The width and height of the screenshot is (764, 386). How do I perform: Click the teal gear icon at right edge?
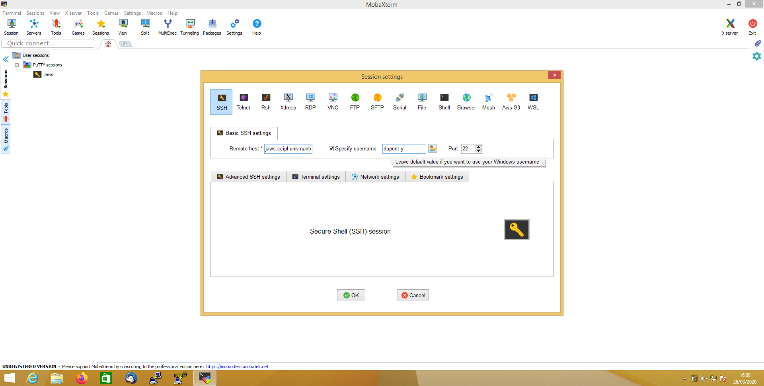click(757, 56)
